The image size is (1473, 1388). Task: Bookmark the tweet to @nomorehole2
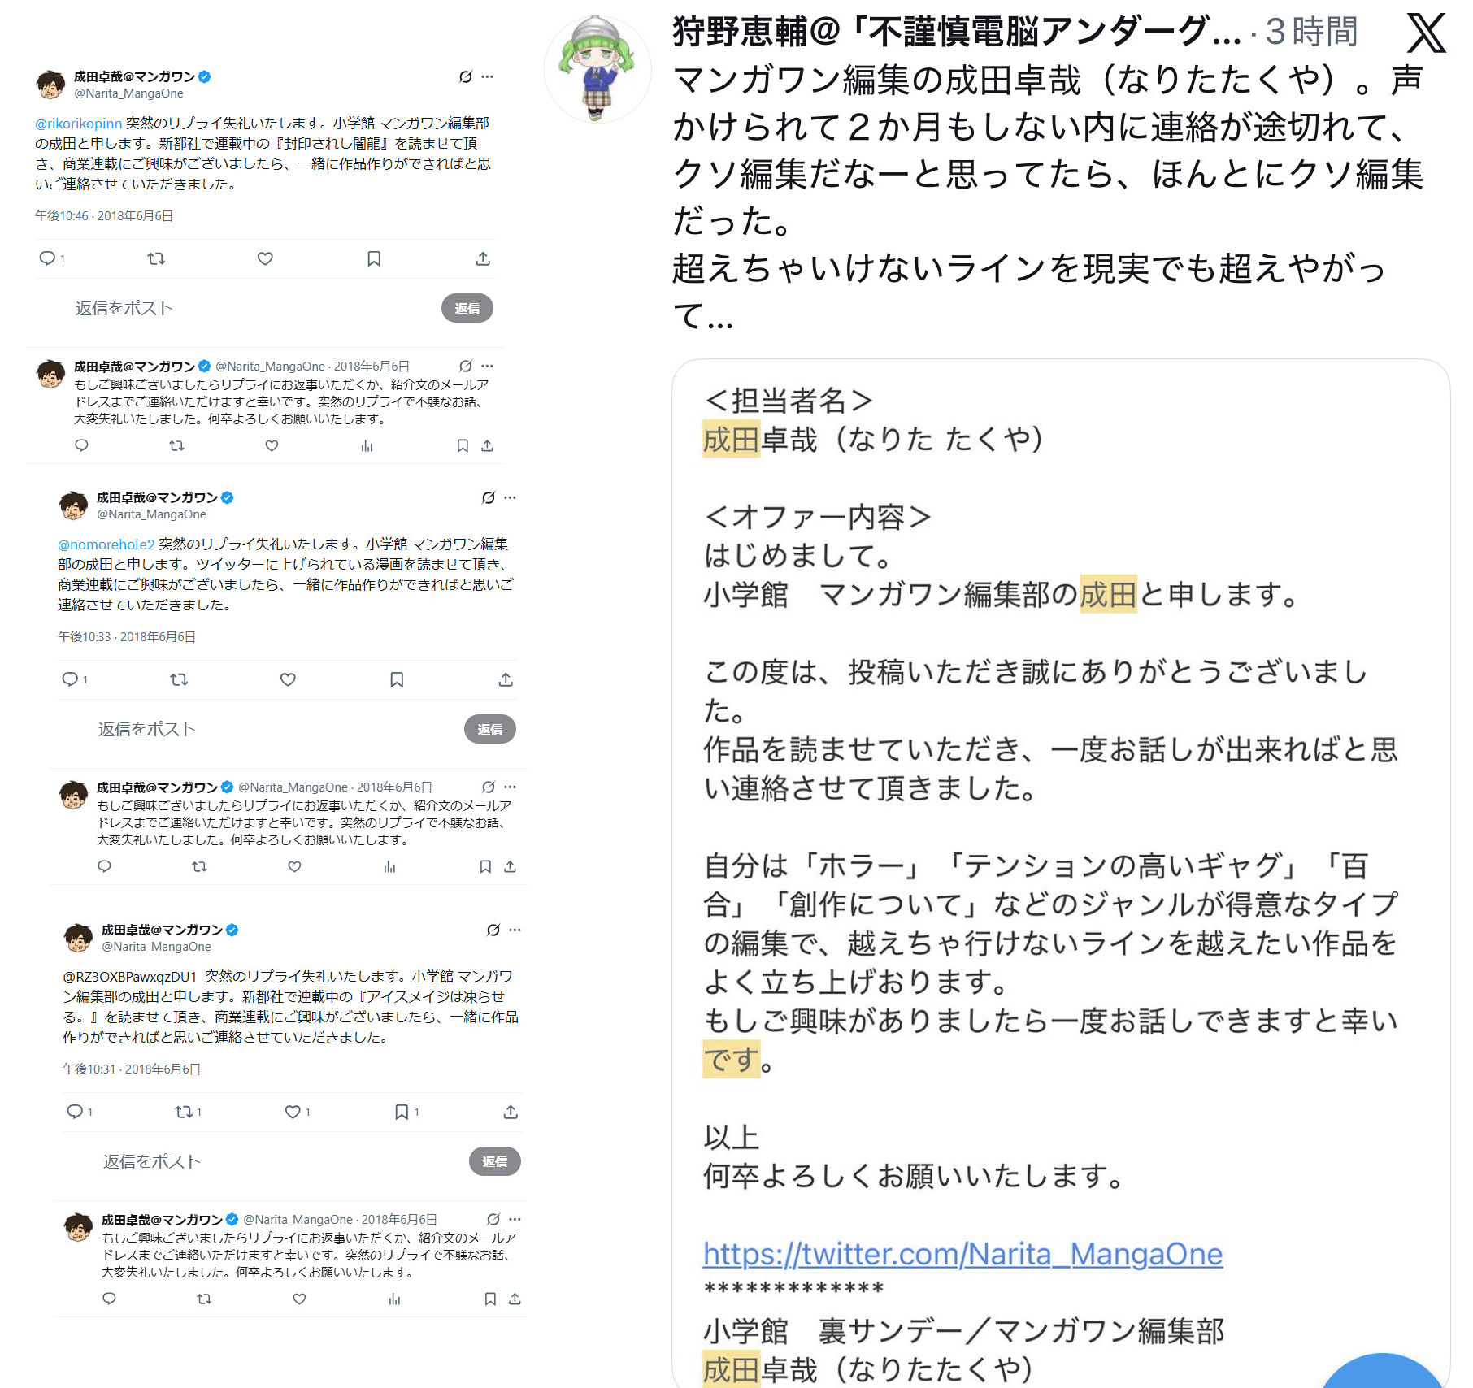[397, 679]
